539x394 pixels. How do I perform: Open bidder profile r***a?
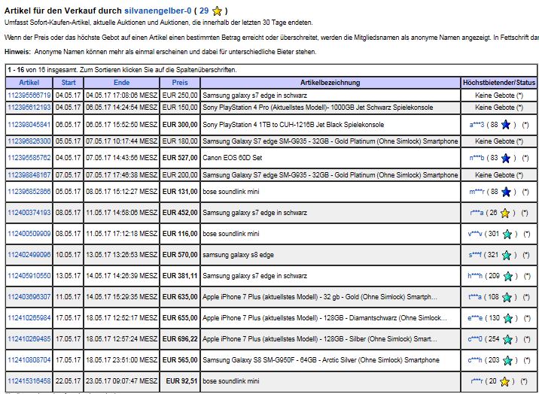[x=477, y=213]
